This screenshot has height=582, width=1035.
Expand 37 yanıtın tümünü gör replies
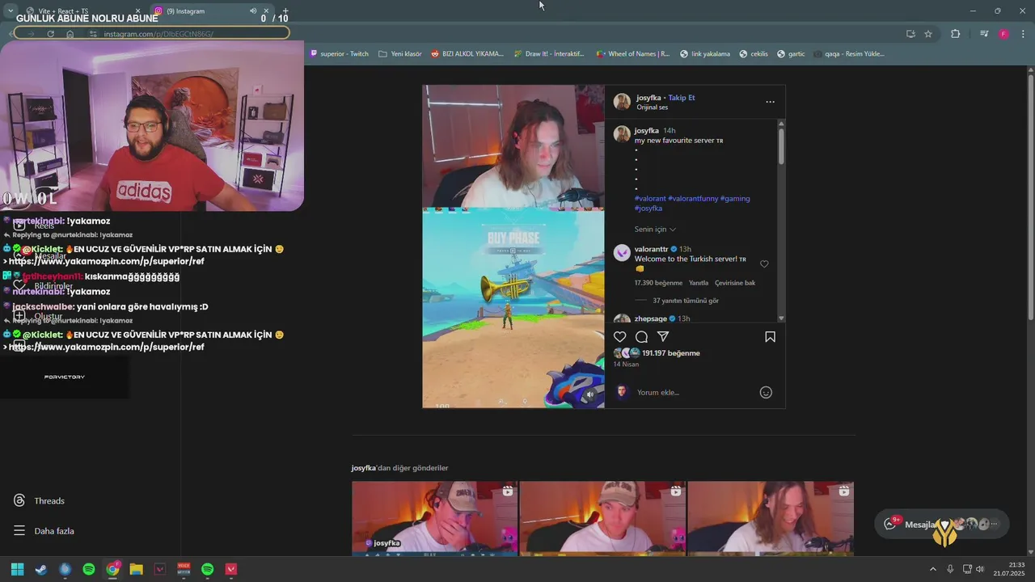click(x=686, y=301)
